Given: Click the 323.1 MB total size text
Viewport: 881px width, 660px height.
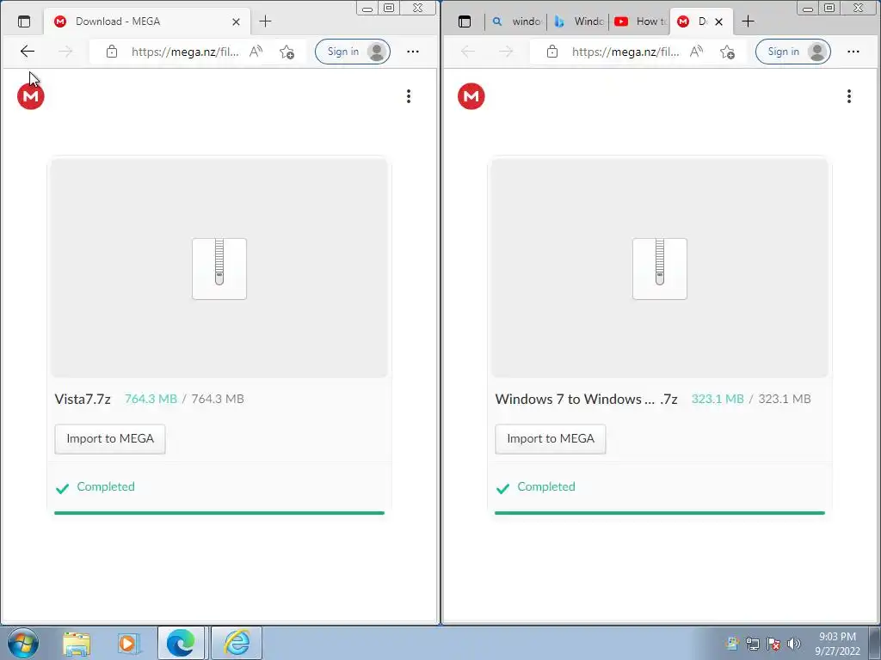Looking at the screenshot, I should [x=785, y=399].
